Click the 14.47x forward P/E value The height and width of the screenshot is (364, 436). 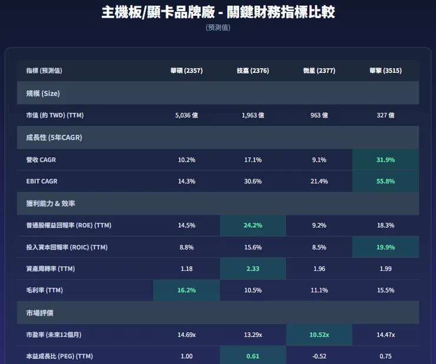click(386, 335)
